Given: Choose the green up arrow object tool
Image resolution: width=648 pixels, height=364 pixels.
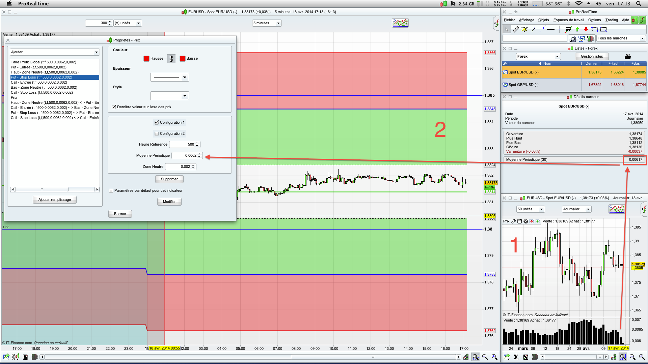Looking at the screenshot, I should tap(577, 29).
